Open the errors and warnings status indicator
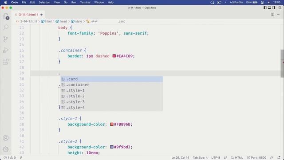Image resolution: width=284 pixels, height=160 pixels. (x=10, y=157)
